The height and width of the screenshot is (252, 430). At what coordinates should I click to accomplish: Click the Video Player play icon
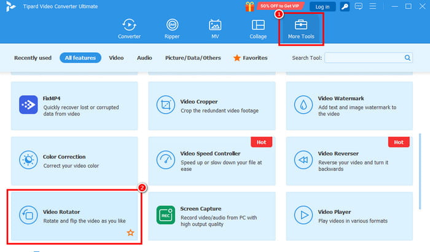(303, 215)
